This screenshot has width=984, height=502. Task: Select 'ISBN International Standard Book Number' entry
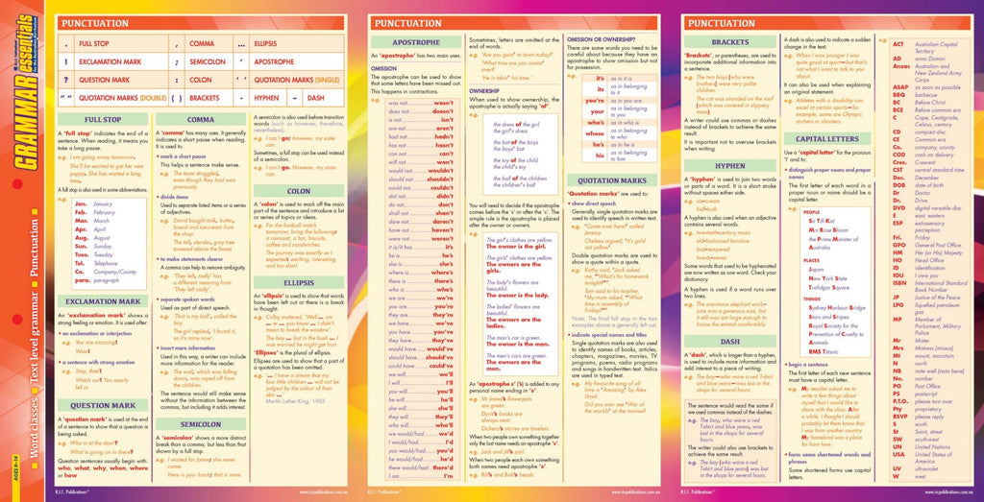(929, 286)
